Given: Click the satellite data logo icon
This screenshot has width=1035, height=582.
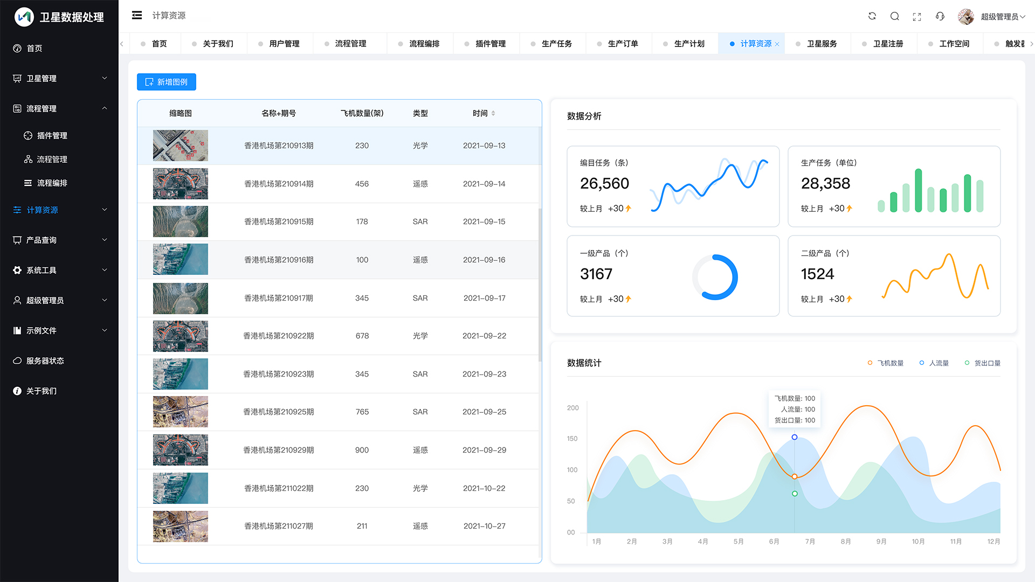Looking at the screenshot, I should [x=24, y=17].
